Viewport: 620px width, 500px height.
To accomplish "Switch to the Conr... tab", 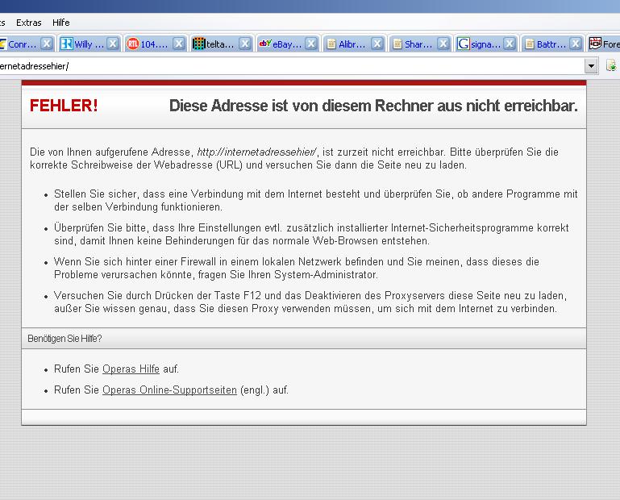I will coord(27,44).
